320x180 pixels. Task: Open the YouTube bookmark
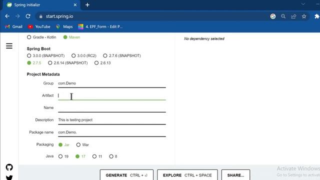tap(39, 26)
